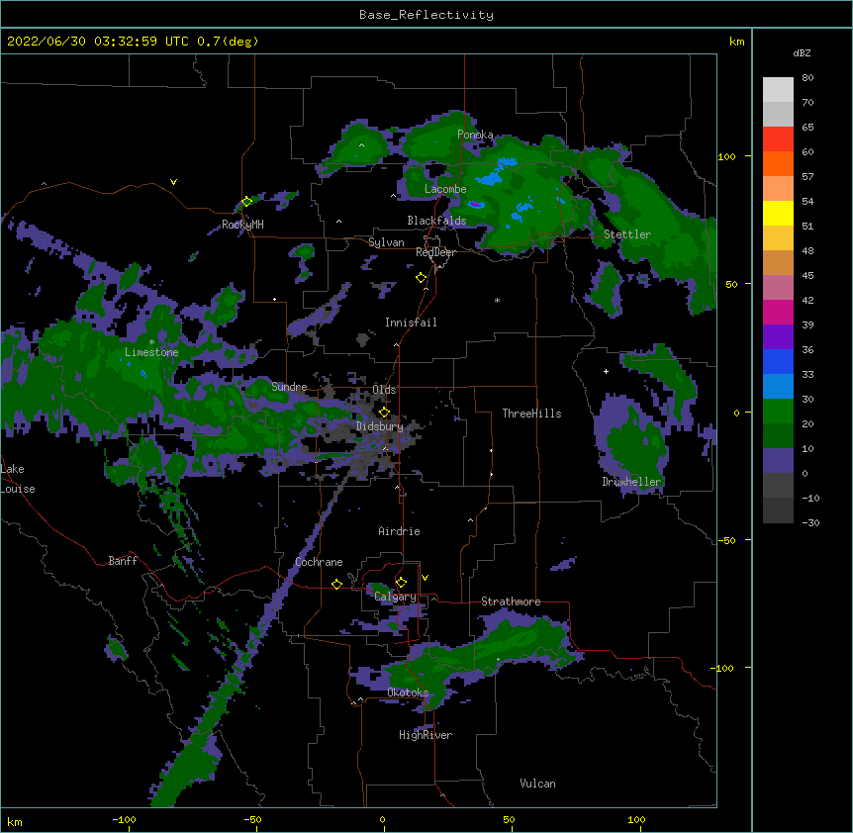The height and width of the screenshot is (833, 853).
Task: Click the Strathmore town label
Action: (511, 602)
